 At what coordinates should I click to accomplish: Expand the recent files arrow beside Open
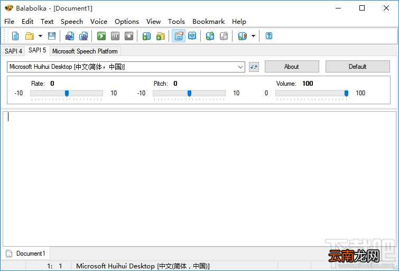[40, 36]
